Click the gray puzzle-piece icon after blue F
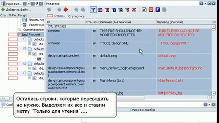The height and width of the screenshot is (123, 219). pyautogui.click(x=164, y=10)
